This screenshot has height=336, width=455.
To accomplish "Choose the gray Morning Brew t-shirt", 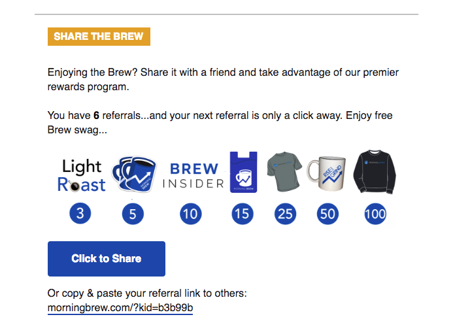I will [284, 171].
